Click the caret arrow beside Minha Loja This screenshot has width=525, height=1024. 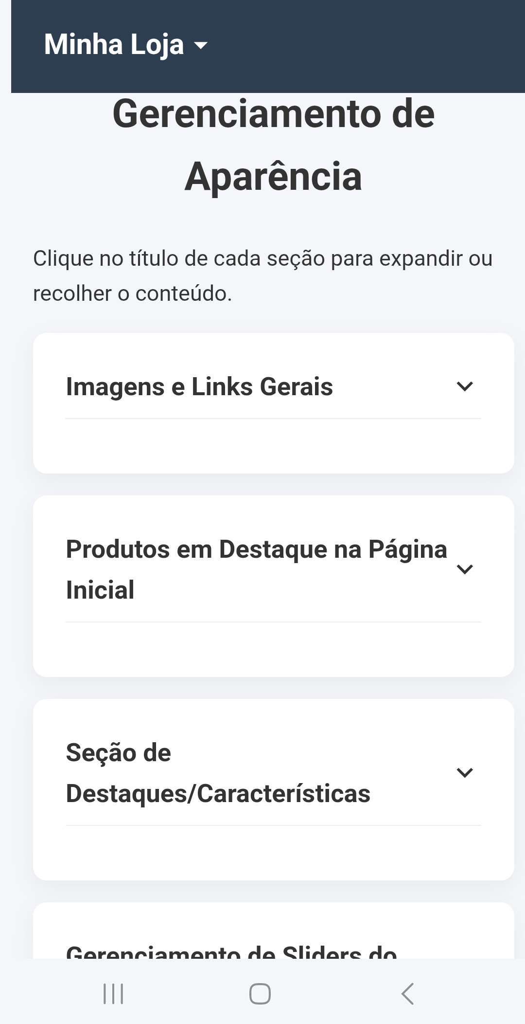(200, 46)
